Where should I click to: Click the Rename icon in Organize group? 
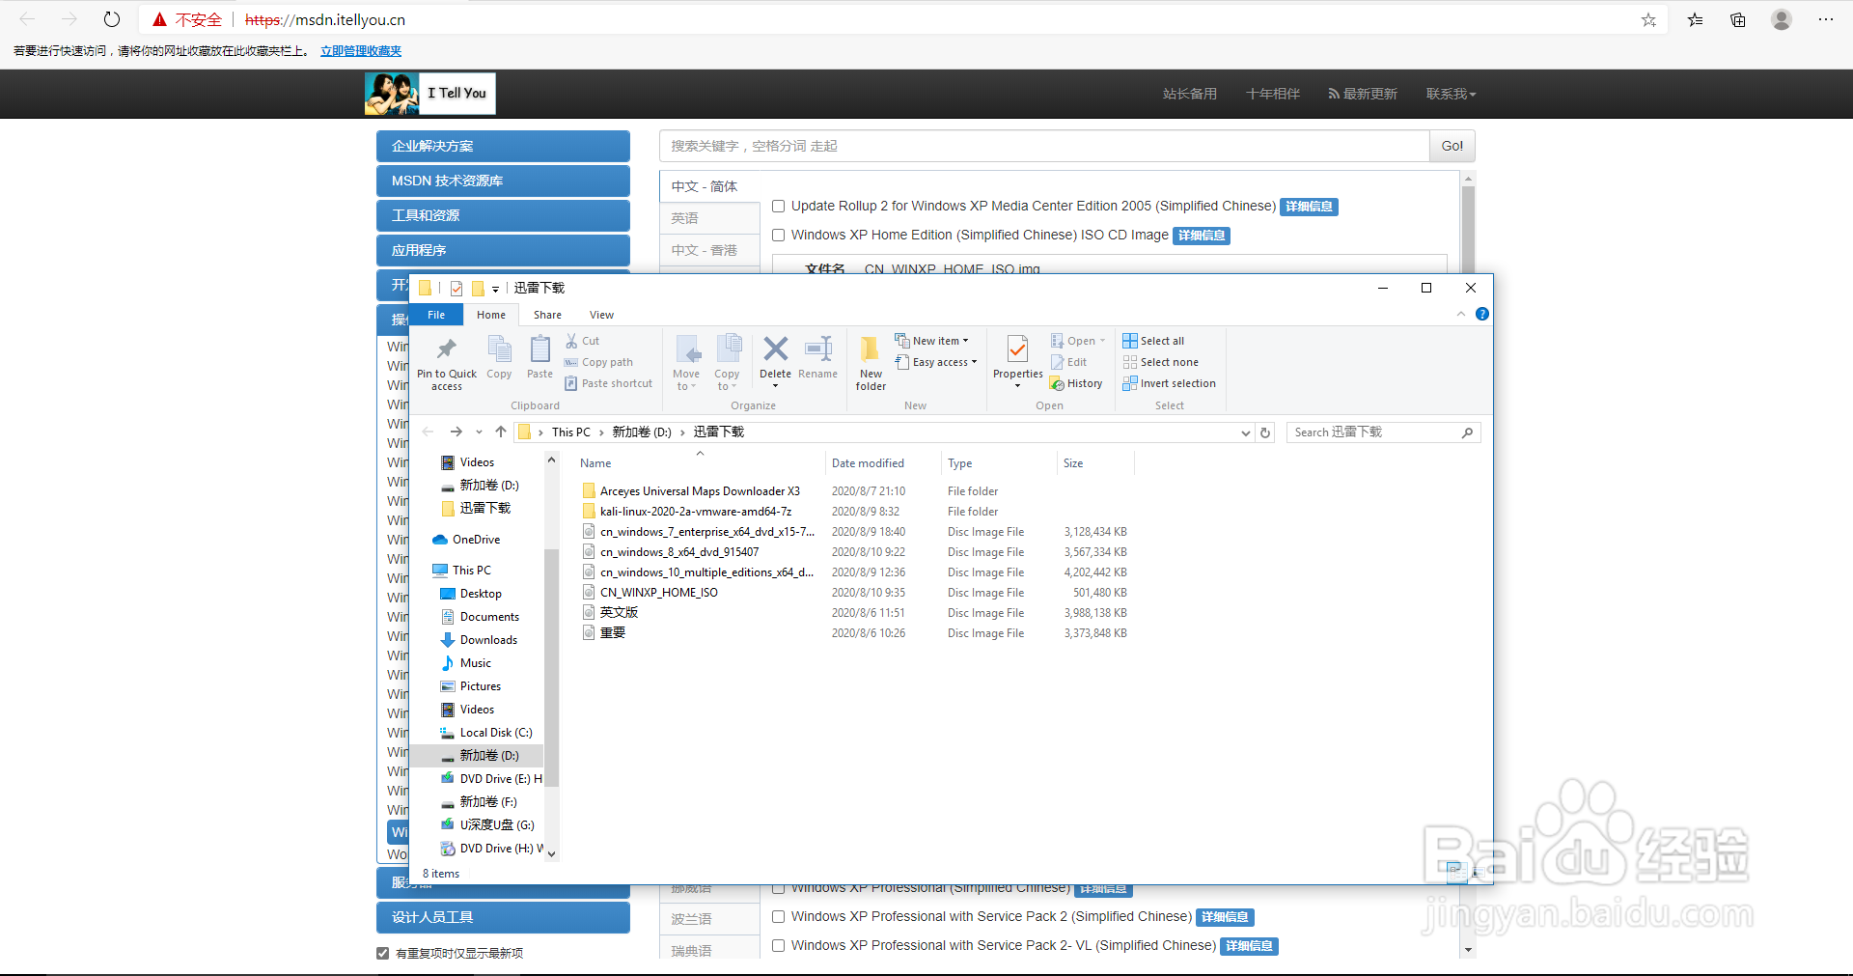[818, 349]
